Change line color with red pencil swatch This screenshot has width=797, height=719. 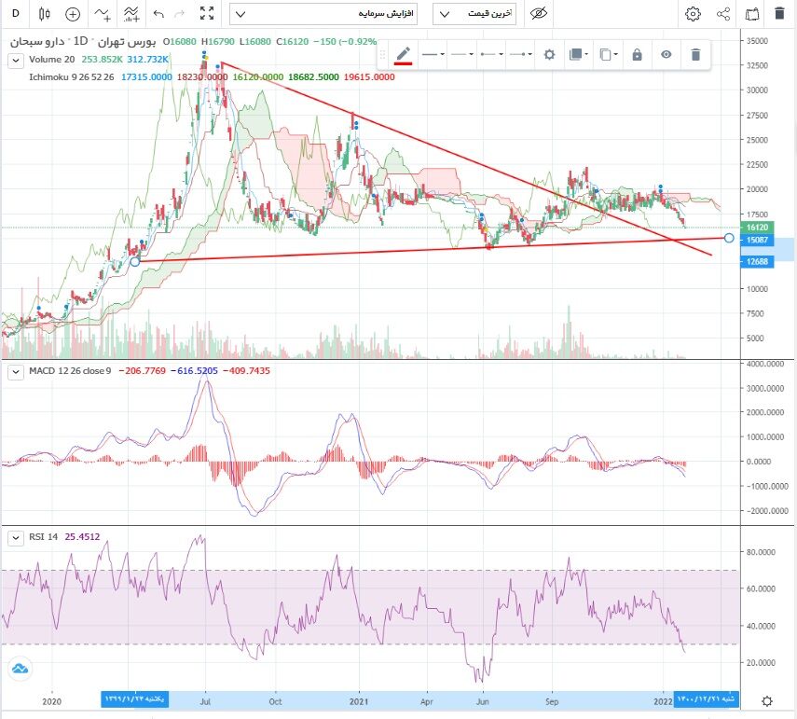[403, 54]
